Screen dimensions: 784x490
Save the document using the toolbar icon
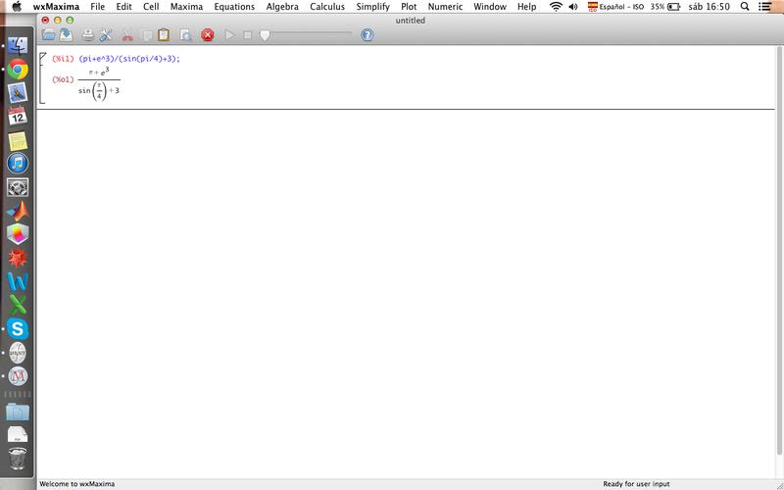click(x=66, y=35)
